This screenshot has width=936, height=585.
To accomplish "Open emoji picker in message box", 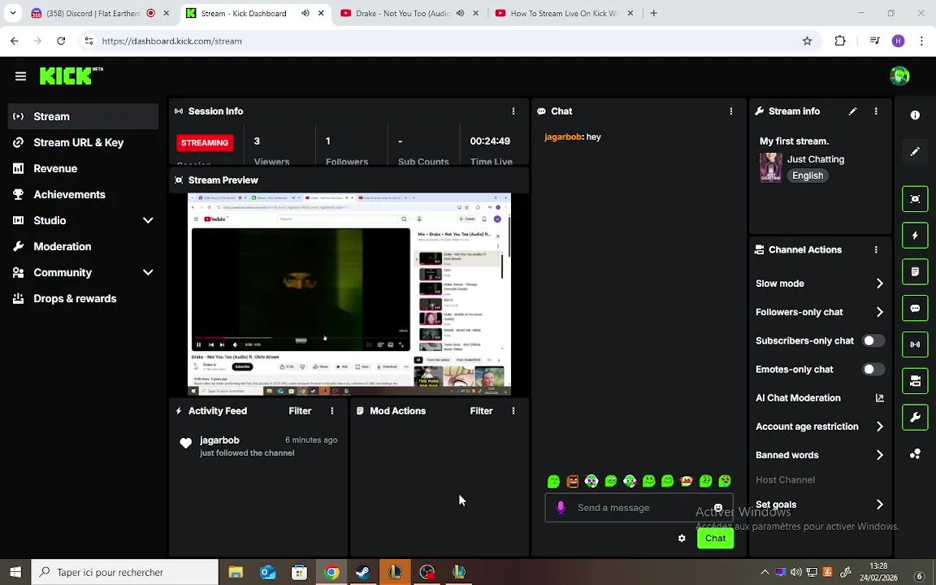I will tap(718, 508).
